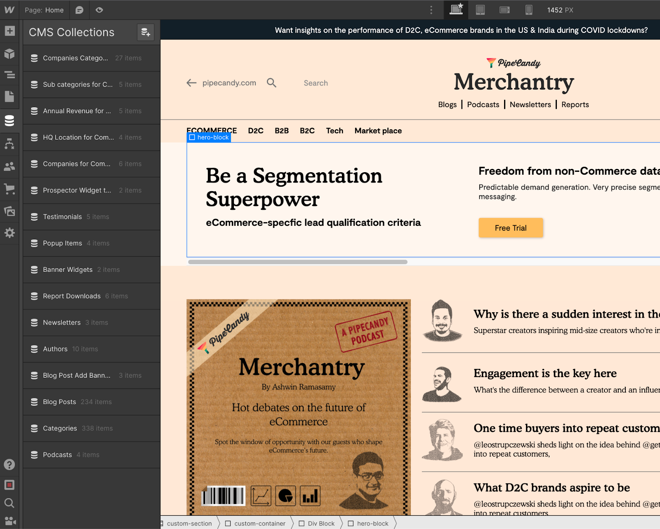Switch to mobile landscape breakpoint
The height and width of the screenshot is (529, 660).
click(504, 10)
